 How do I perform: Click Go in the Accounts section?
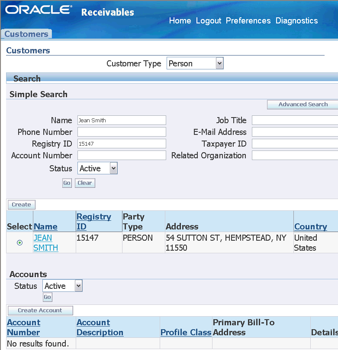48,297
